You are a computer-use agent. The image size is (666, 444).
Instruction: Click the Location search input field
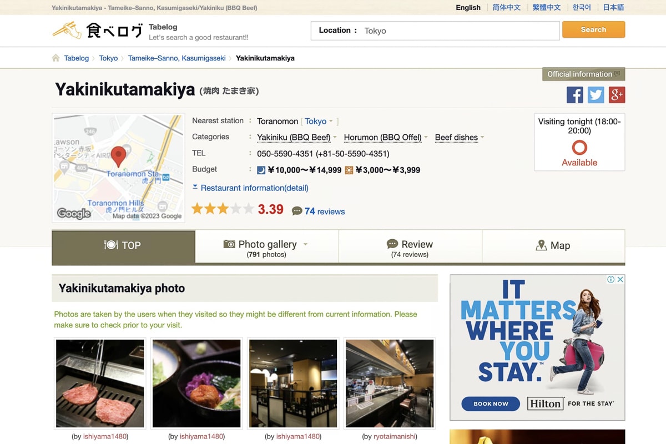click(x=458, y=31)
